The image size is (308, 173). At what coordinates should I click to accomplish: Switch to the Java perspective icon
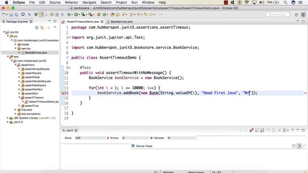[x=303, y=14]
